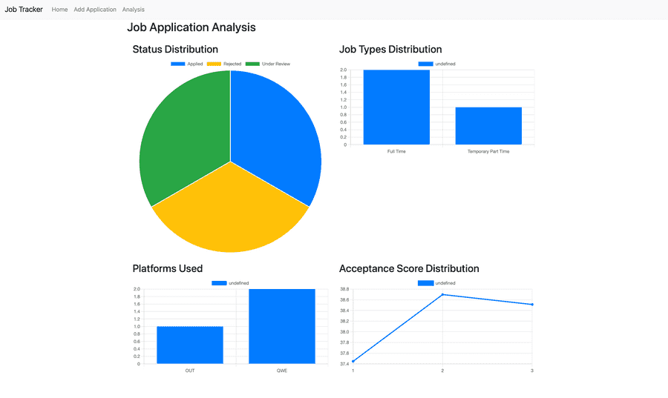The width and height of the screenshot is (668, 398).
Task: Click the Temporary Part Time axis label
Action: [x=488, y=151]
